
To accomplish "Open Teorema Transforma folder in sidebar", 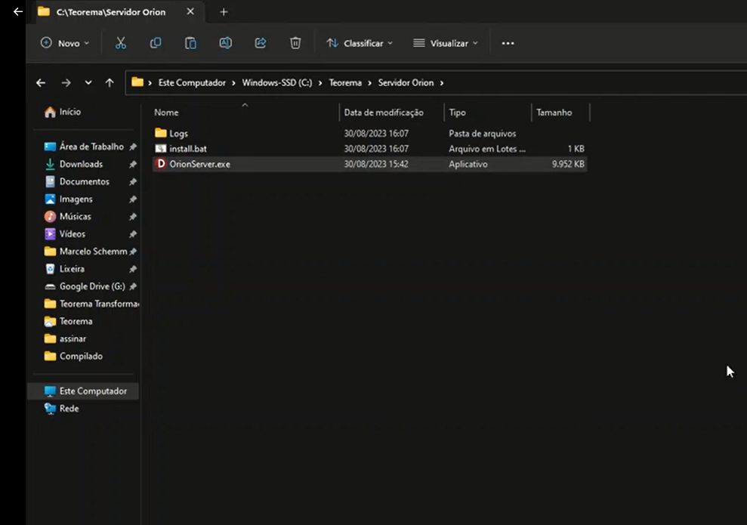I will point(91,304).
